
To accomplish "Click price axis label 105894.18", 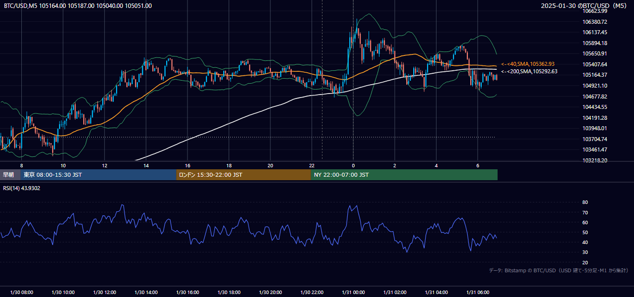I will tap(595, 43).
